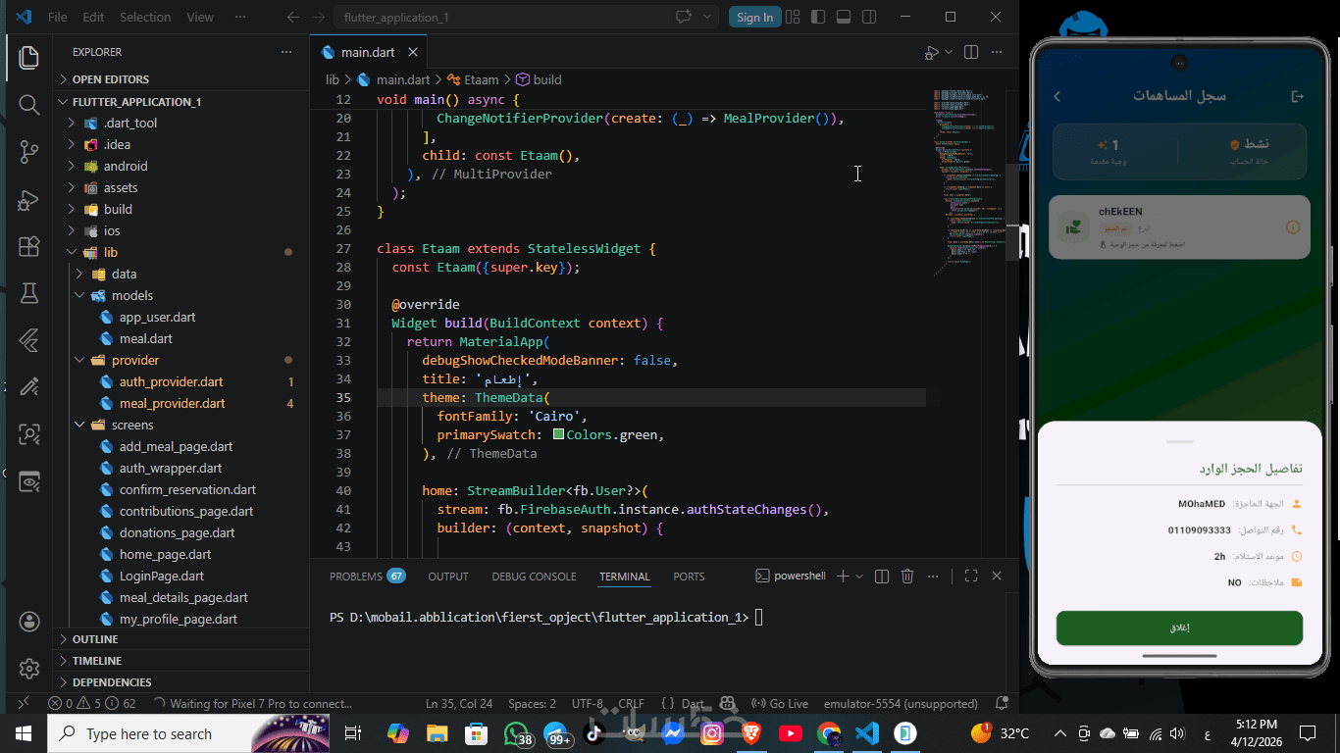Screen dimensions: 1340x753
Task: Kill terminal with trash icon
Action: click(x=907, y=577)
